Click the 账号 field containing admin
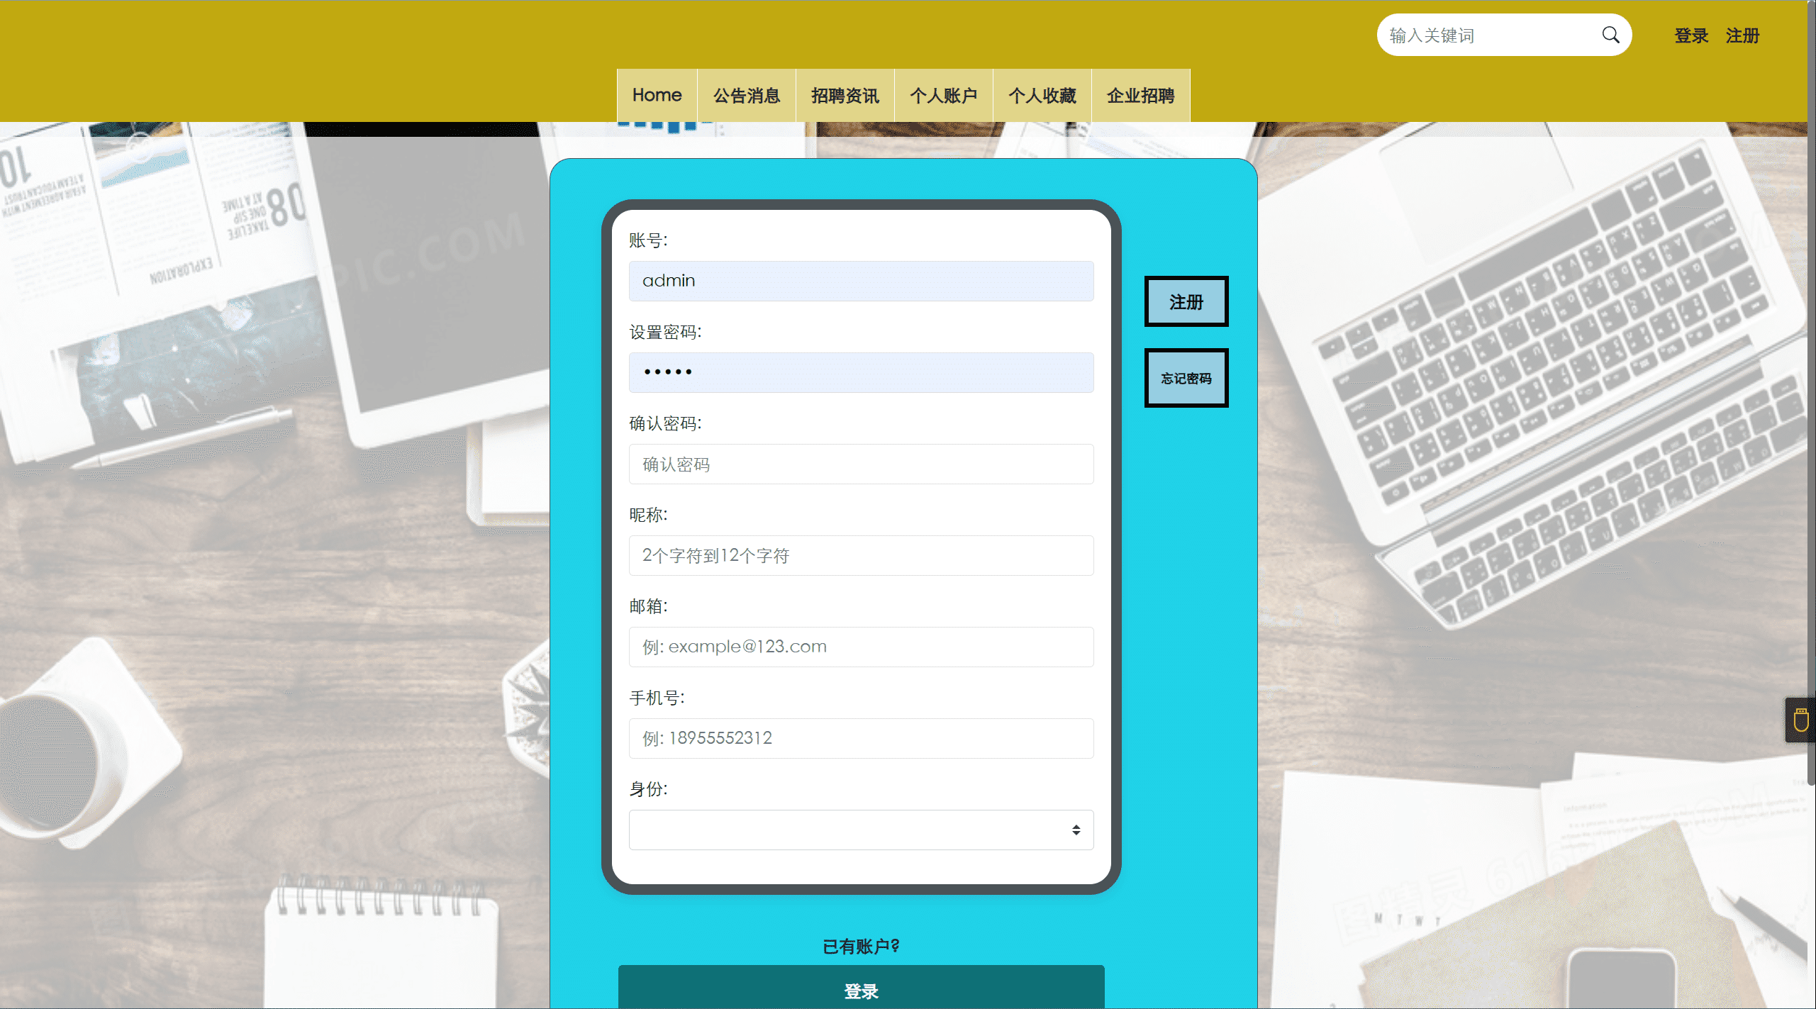 [861, 281]
